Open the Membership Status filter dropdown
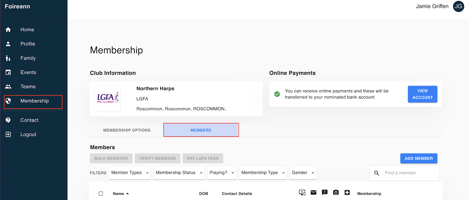 click(x=179, y=173)
